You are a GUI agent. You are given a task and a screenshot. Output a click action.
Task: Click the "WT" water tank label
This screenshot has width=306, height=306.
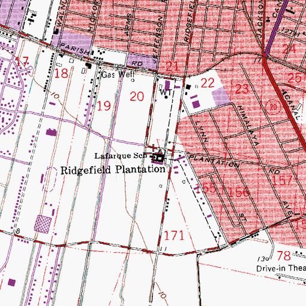[166, 92]
